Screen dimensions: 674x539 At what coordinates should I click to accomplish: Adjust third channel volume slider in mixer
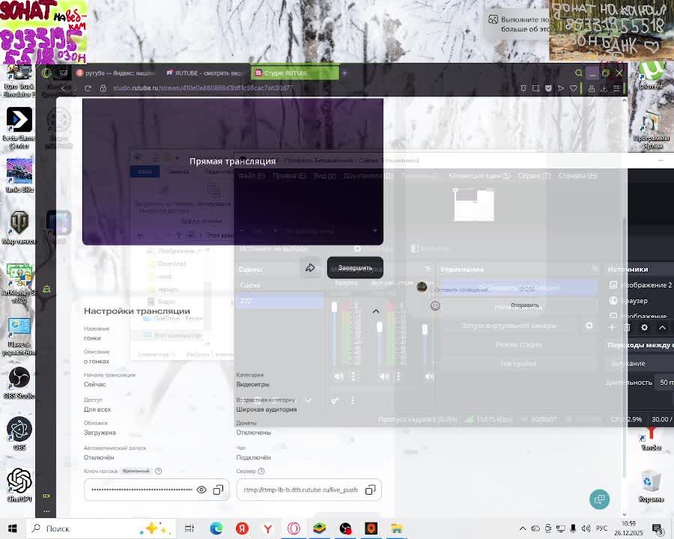[425, 333]
